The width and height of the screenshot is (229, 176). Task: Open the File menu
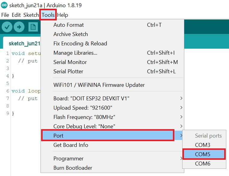tap(5, 15)
